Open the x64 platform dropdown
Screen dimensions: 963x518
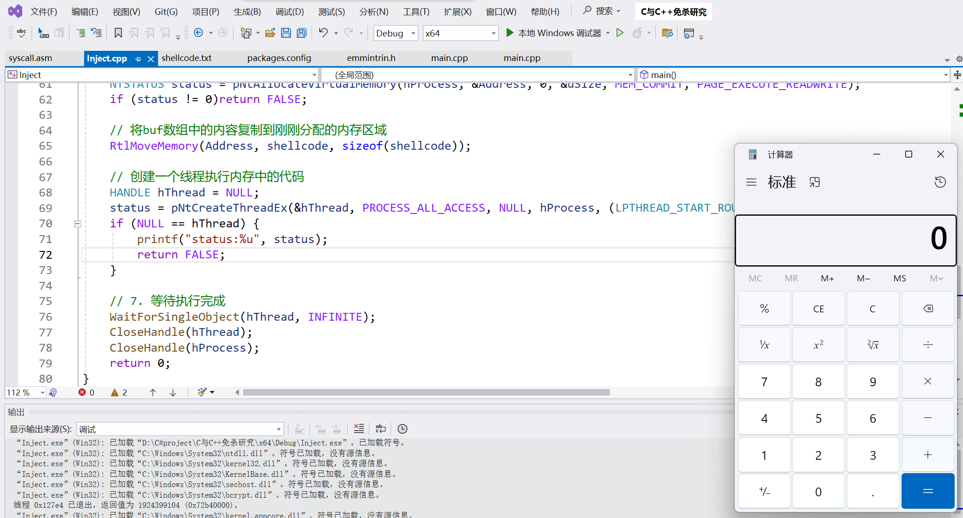click(x=494, y=33)
